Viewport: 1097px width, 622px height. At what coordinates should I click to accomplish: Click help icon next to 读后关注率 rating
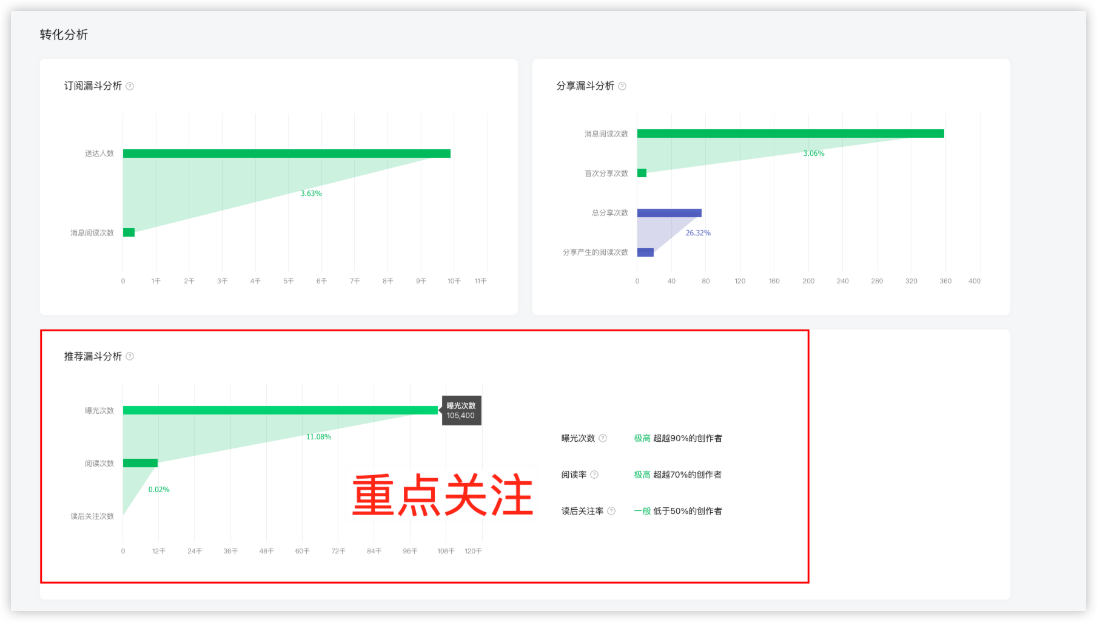[x=611, y=511]
